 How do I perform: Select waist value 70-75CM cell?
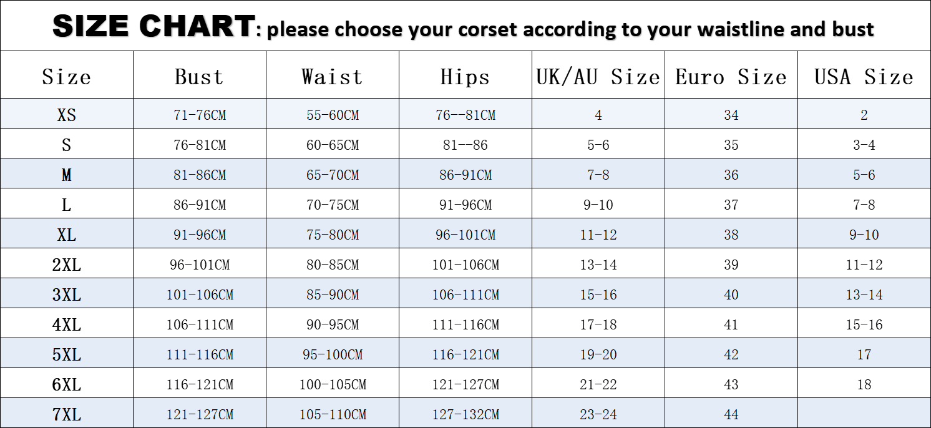[333, 205]
